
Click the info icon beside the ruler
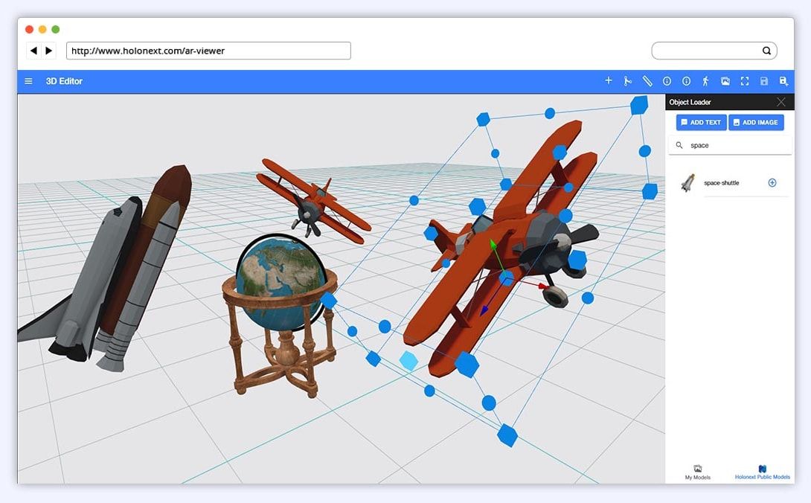pyautogui.click(x=667, y=81)
